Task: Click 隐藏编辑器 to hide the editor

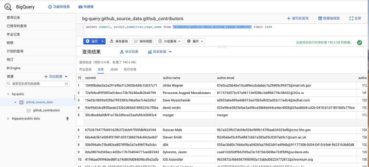Action: tap(329, 18)
